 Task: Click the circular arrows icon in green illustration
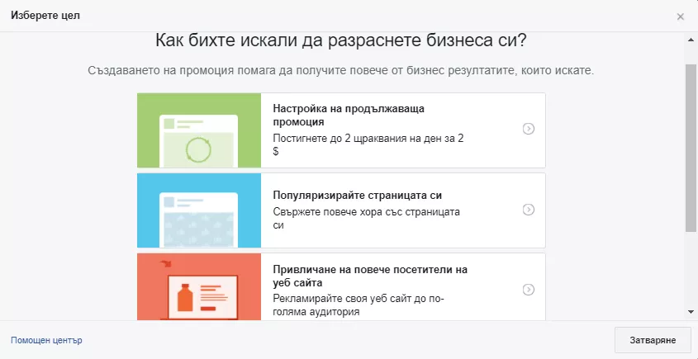coord(197,149)
